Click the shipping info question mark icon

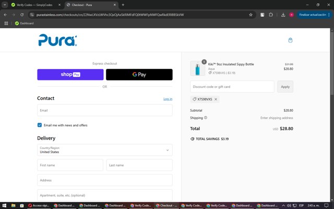coord(206,118)
